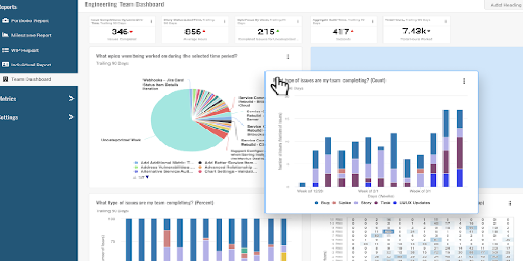Click the 7.43k total hours metric card
Image resolution: width=523 pixels, height=261 pixels.
pyautogui.click(x=416, y=30)
